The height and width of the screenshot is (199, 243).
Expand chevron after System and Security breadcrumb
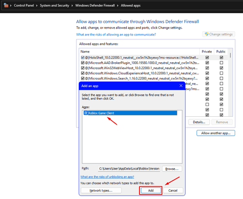point(72,6)
